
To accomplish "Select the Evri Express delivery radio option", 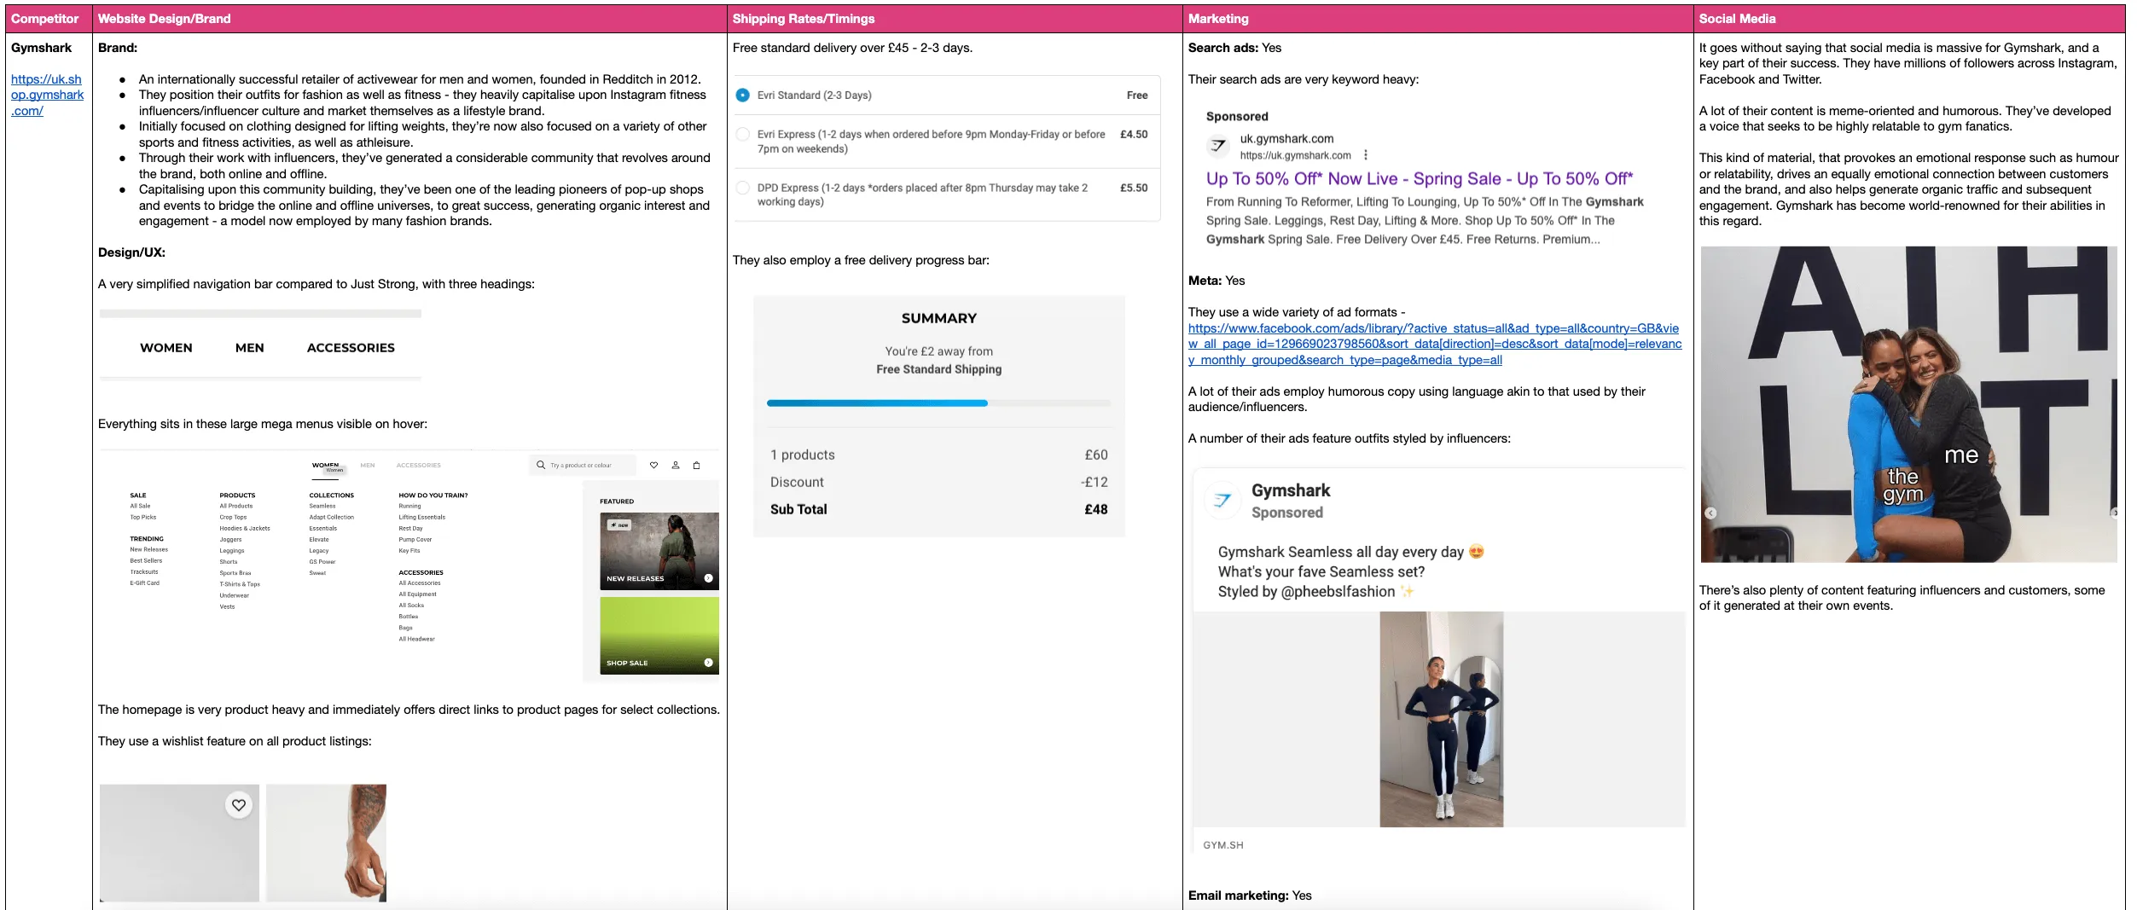I will (742, 134).
